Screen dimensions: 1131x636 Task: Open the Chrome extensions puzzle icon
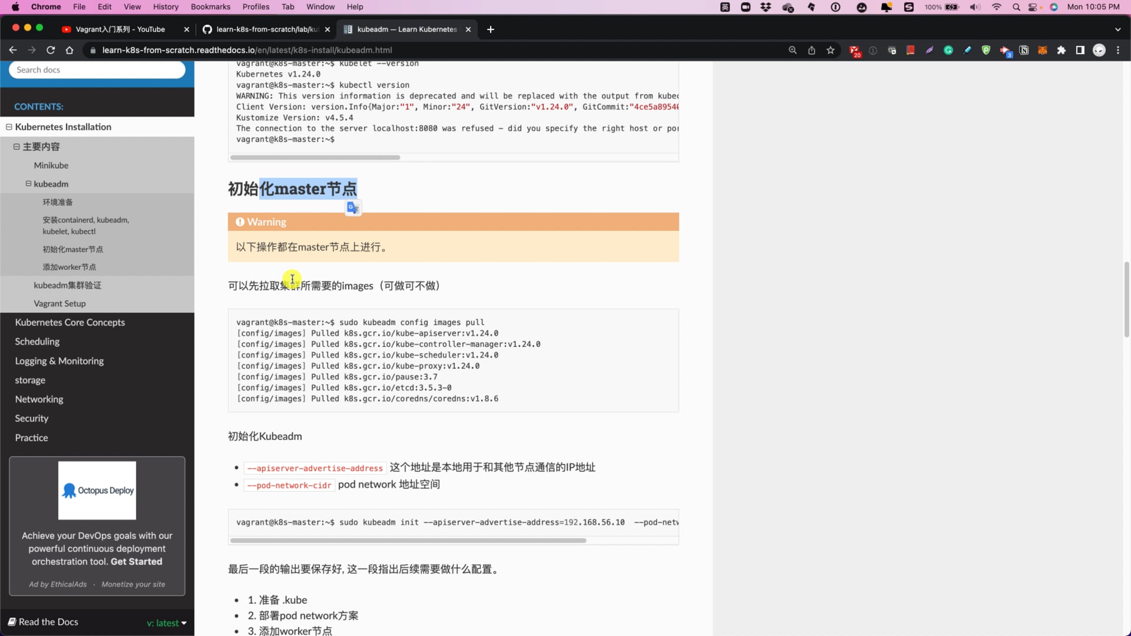coord(1061,50)
